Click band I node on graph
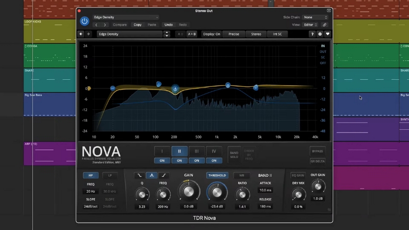This screenshot has height=230, width=409. 158,84
